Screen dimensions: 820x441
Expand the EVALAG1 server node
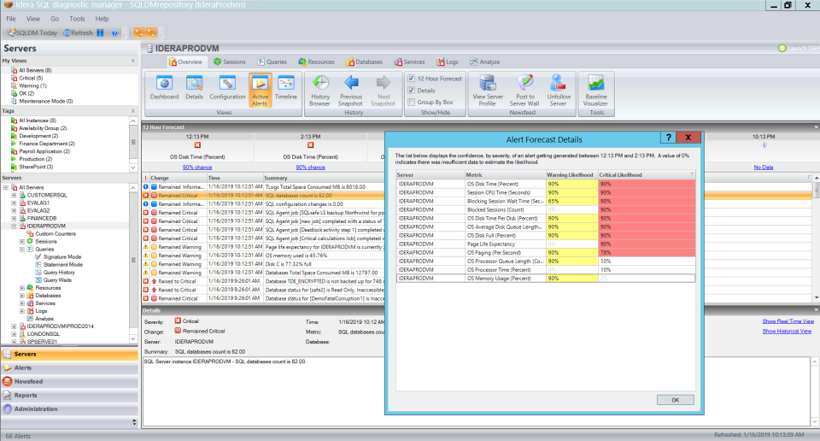15,203
